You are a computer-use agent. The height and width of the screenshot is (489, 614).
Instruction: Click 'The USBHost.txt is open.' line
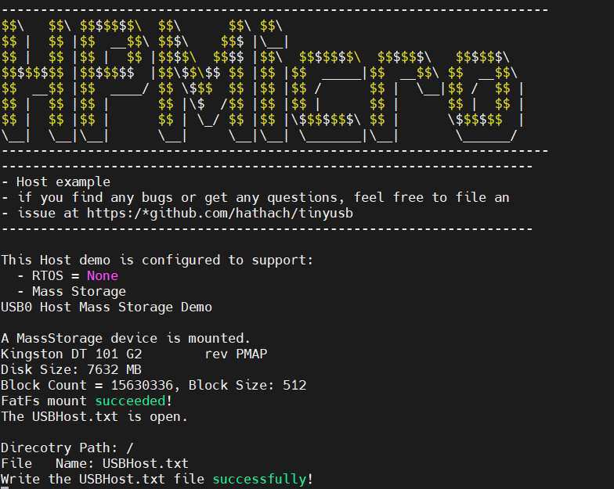tap(94, 416)
